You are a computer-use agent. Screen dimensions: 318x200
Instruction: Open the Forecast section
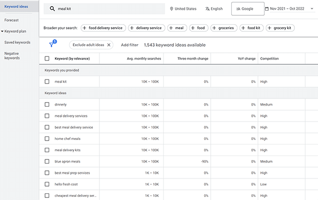tap(11, 20)
